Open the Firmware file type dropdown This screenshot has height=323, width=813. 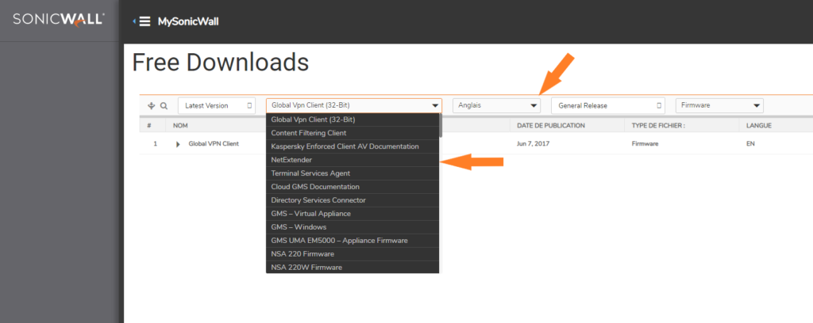point(719,105)
